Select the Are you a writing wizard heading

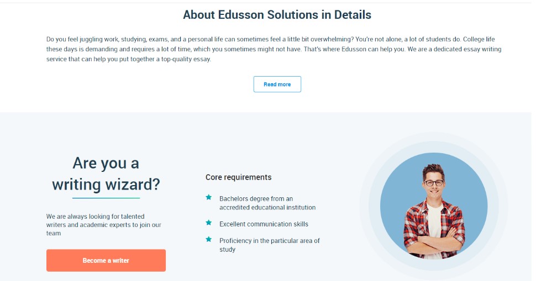pyautogui.click(x=106, y=174)
